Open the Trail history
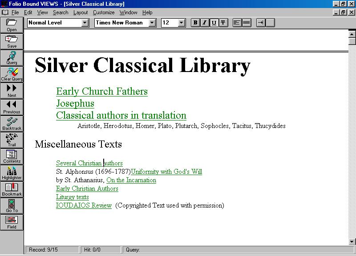 pyautogui.click(x=12, y=140)
